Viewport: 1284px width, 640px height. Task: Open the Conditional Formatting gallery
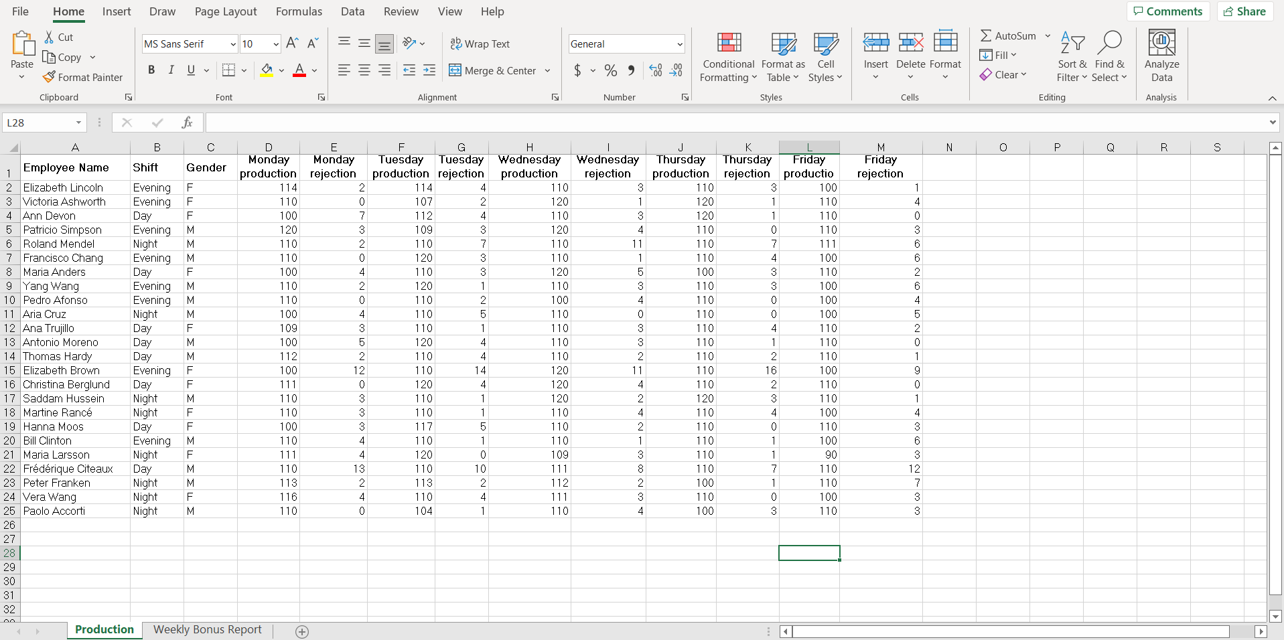[x=727, y=57]
